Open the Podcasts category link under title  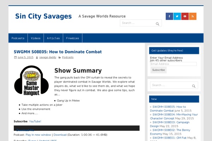tap(68, 57)
